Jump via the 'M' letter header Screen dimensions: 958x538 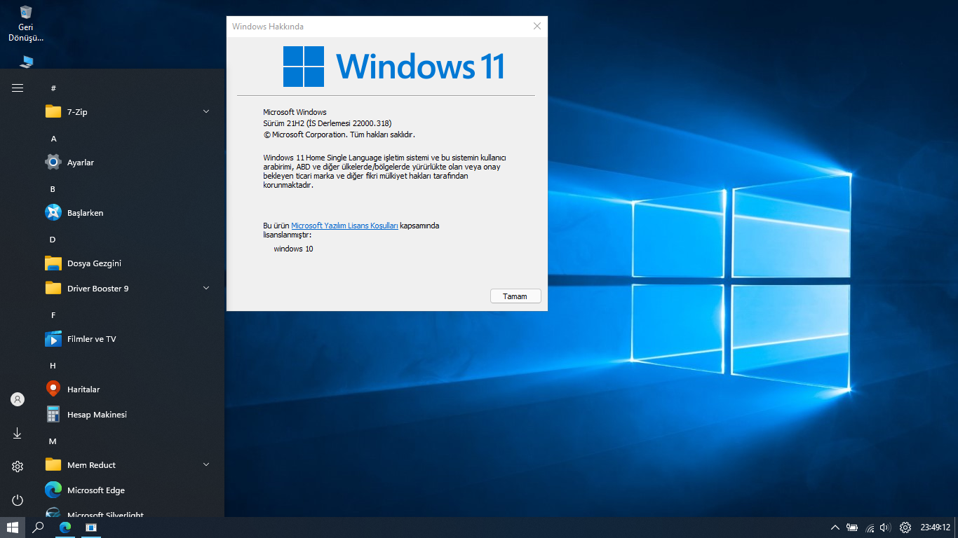pyautogui.click(x=53, y=441)
